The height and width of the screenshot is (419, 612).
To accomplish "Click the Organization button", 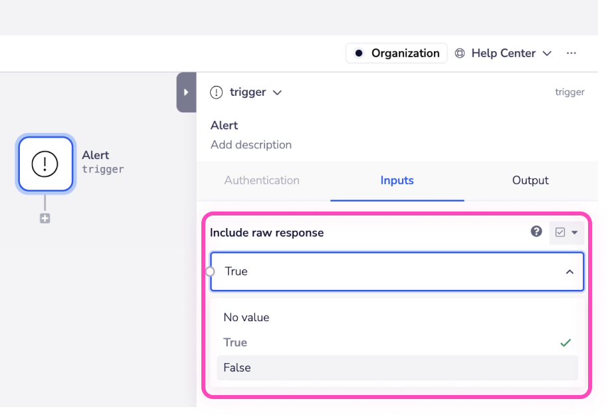I will [x=397, y=53].
